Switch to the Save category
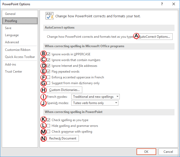 click(20, 28)
